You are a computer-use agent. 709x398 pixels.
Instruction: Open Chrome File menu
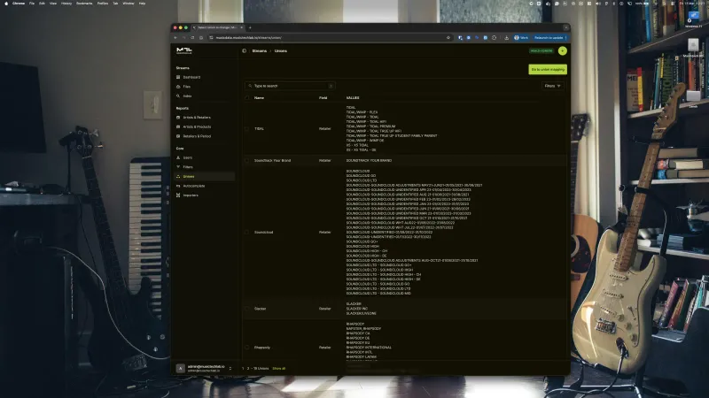click(32, 4)
